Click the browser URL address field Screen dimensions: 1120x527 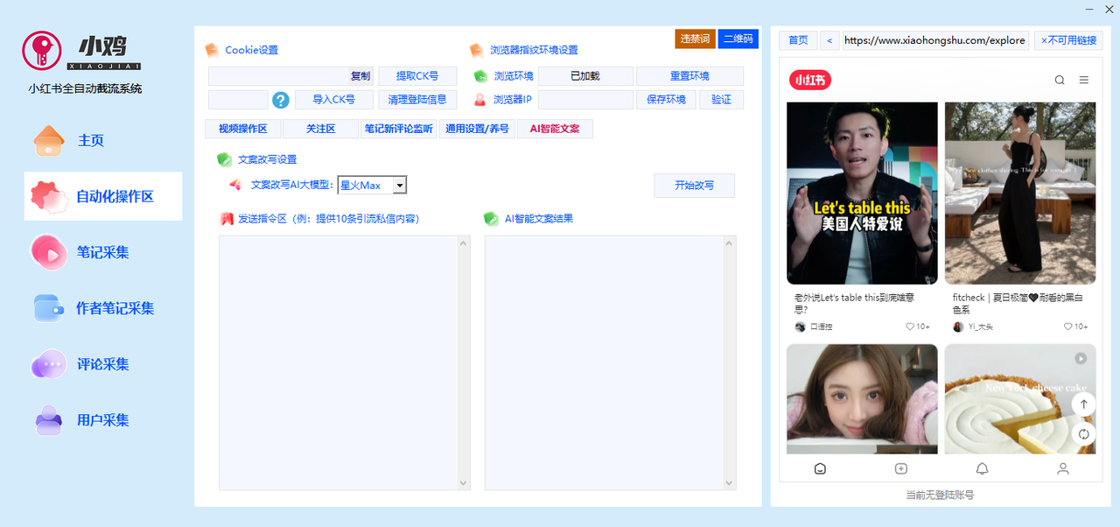[x=935, y=40]
